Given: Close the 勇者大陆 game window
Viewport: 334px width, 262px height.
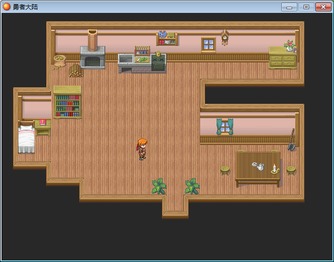Looking at the screenshot, I should click(x=323, y=7).
